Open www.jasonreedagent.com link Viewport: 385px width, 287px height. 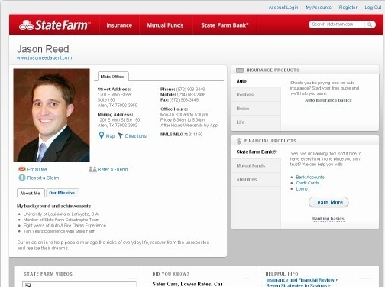[x=44, y=57]
